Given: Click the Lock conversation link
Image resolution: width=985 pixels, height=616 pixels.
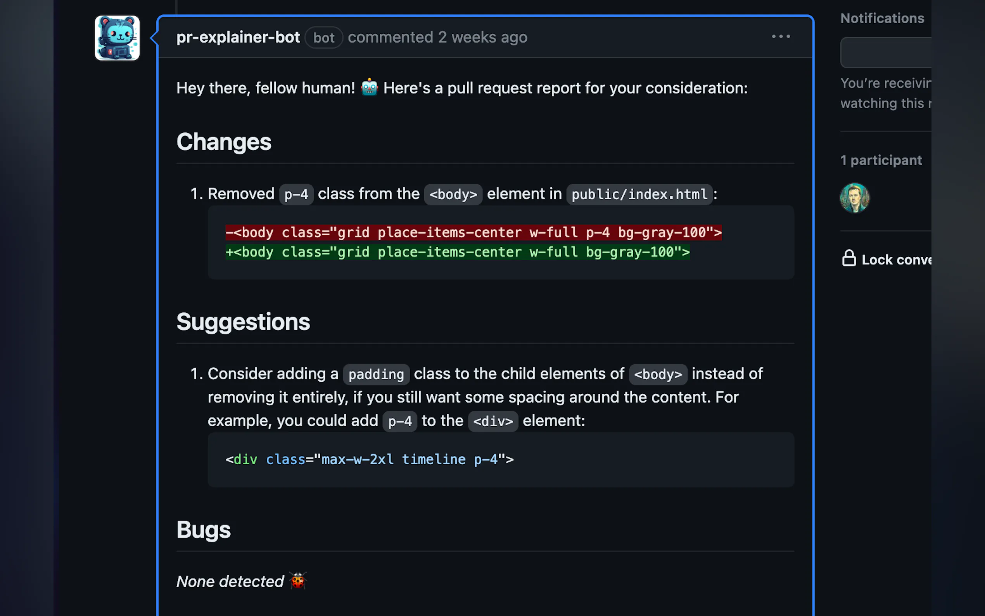Looking at the screenshot, I should [896, 260].
